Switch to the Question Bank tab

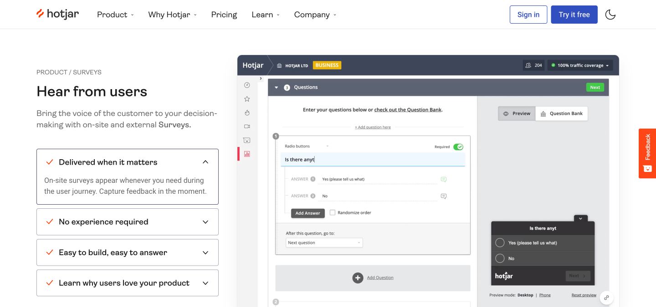click(x=562, y=114)
